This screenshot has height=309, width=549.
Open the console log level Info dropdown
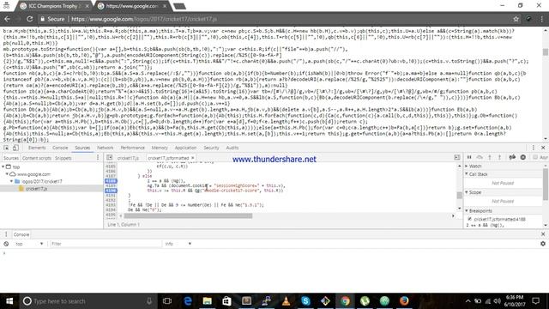[178, 244]
